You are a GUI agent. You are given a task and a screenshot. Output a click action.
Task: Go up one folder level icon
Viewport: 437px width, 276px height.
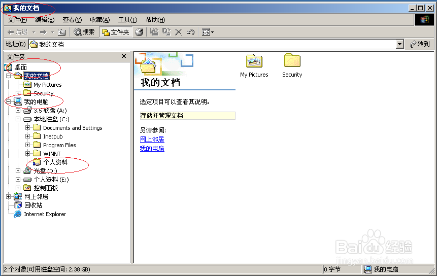[x=61, y=32]
